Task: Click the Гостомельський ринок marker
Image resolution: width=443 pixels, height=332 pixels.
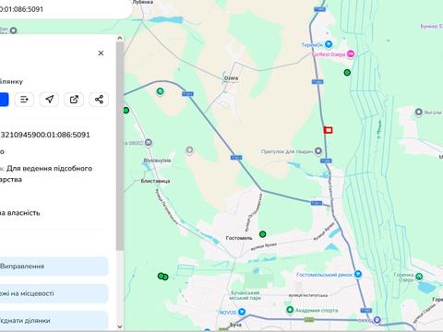Action: click(357, 274)
